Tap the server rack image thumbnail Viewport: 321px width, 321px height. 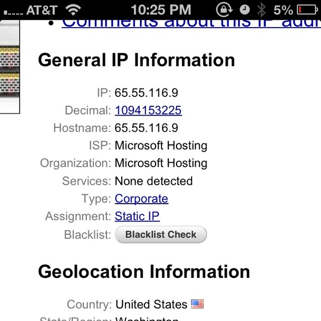pos(10,67)
